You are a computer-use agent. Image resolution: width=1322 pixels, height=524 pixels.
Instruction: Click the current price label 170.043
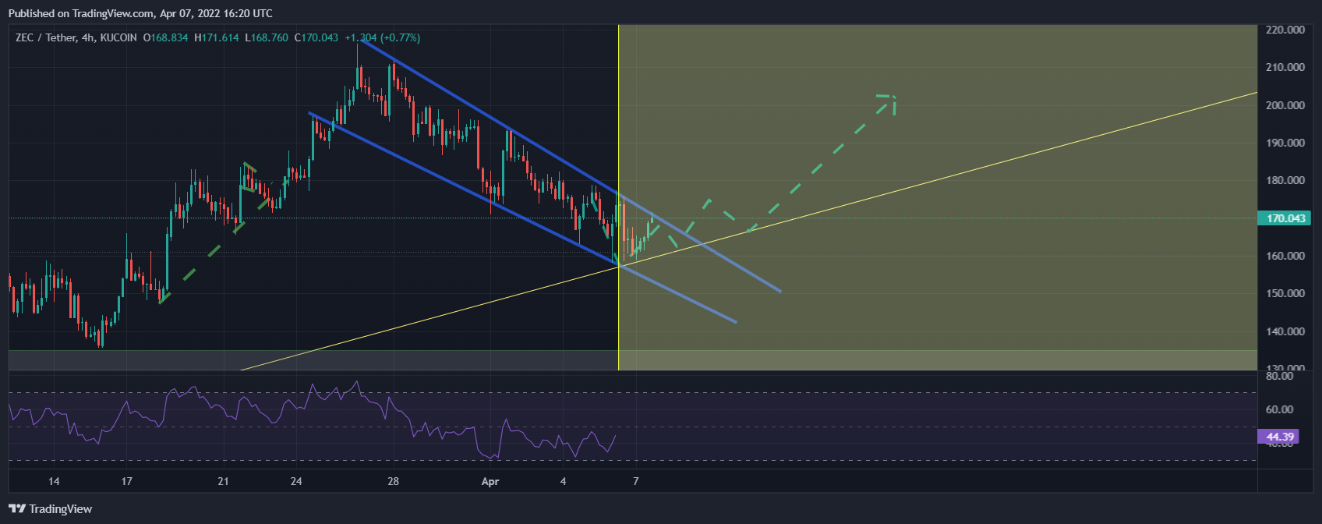[1284, 218]
